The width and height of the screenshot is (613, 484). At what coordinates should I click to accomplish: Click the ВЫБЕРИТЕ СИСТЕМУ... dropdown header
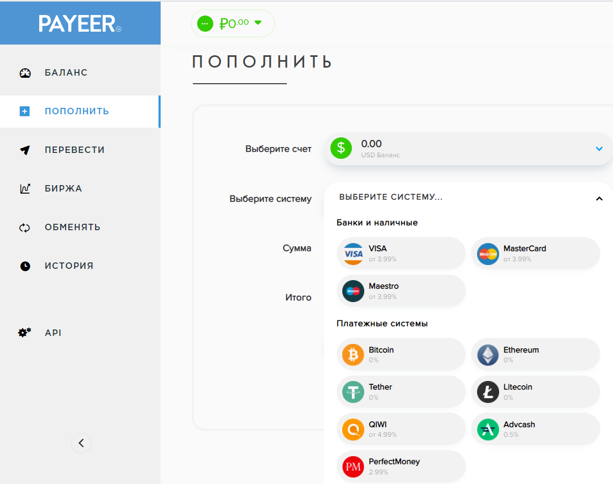coord(468,197)
